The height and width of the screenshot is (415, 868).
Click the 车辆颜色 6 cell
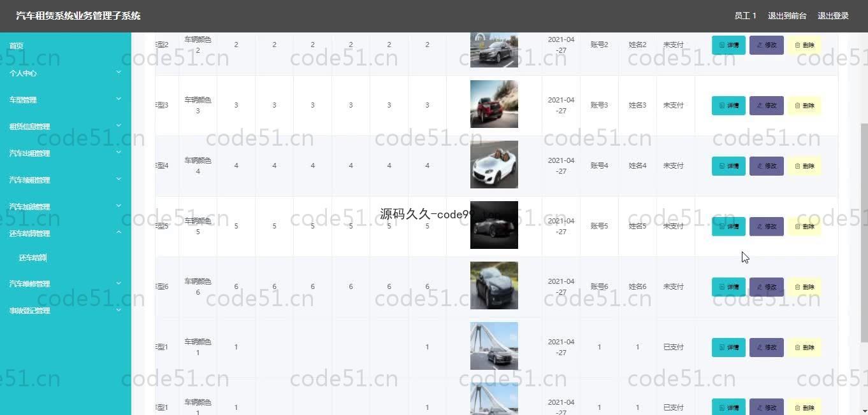(198, 286)
